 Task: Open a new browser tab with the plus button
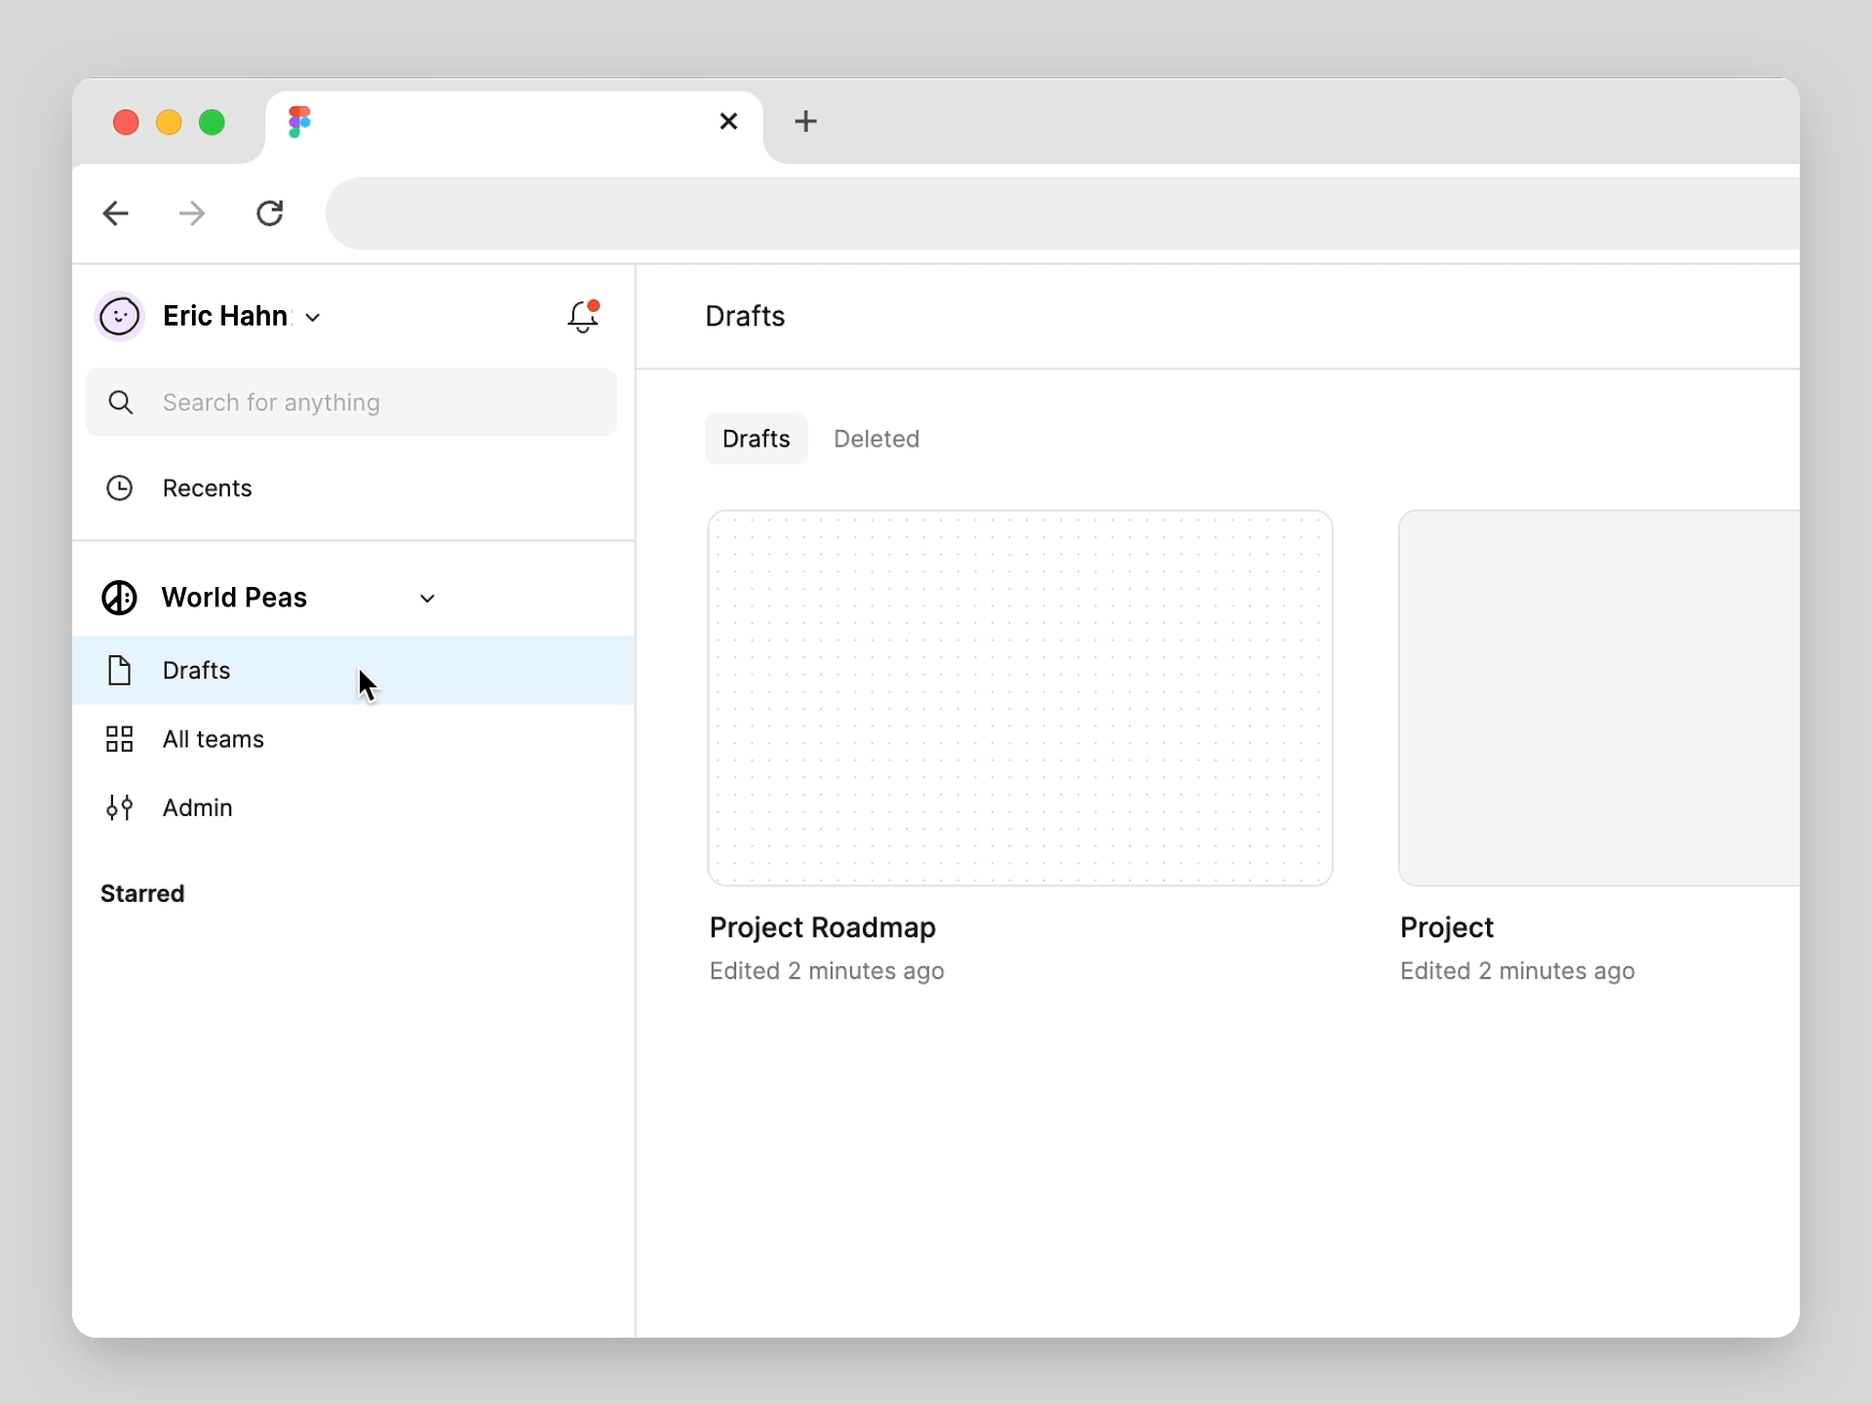coord(805,122)
